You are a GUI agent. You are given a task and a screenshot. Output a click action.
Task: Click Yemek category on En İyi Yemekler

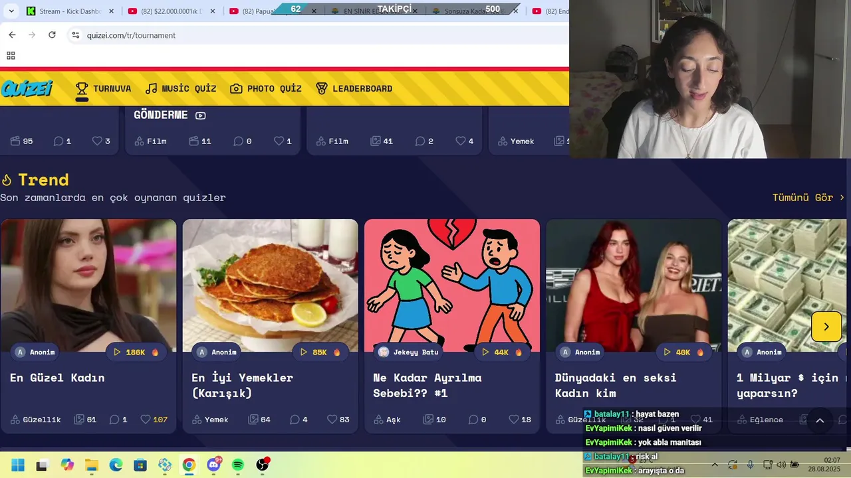click(x=210, y=420)
